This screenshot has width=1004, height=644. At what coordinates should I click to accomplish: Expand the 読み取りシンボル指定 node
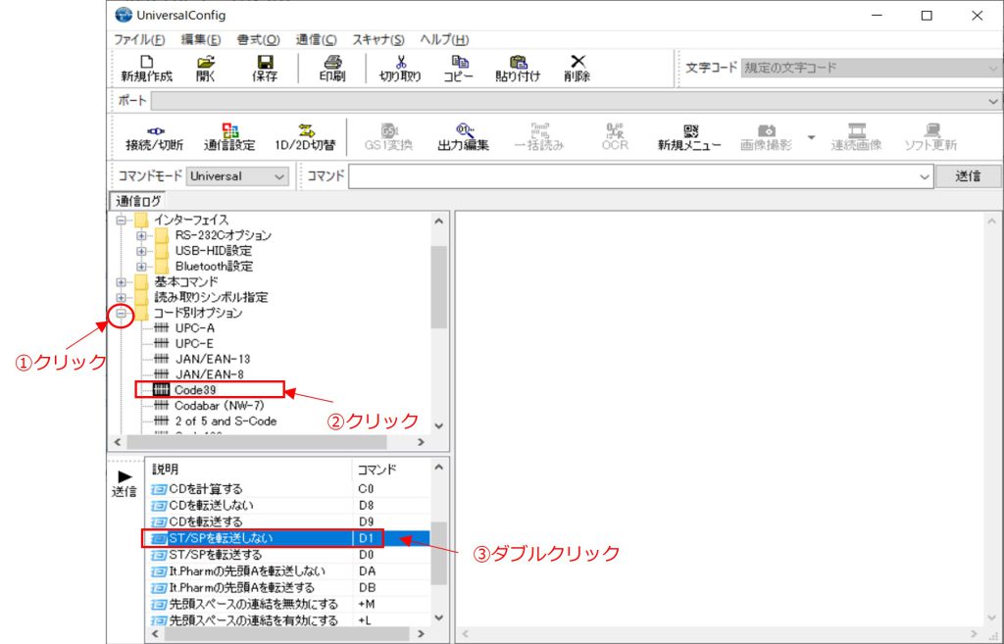coord(121,297)
